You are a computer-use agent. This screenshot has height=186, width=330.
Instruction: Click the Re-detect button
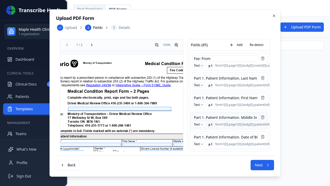point(257,45)
